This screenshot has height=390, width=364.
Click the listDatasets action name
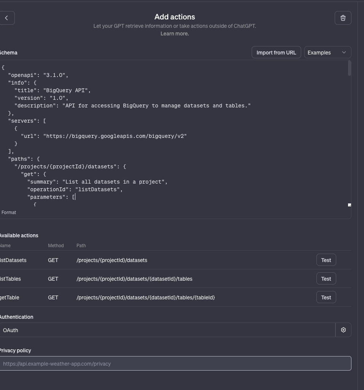tap(13, 260)
